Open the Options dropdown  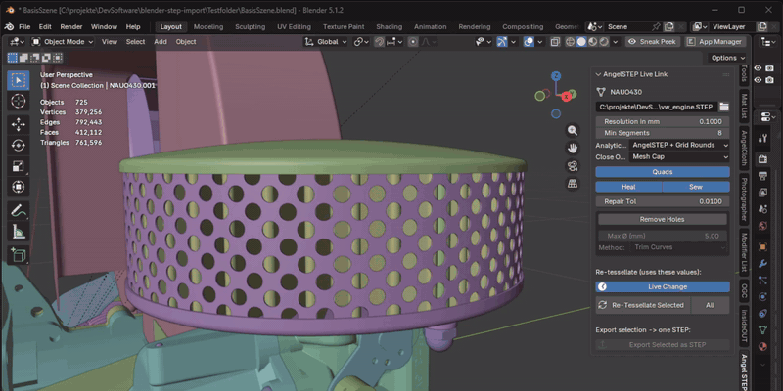pyautogui.click(x=728, y=58)
